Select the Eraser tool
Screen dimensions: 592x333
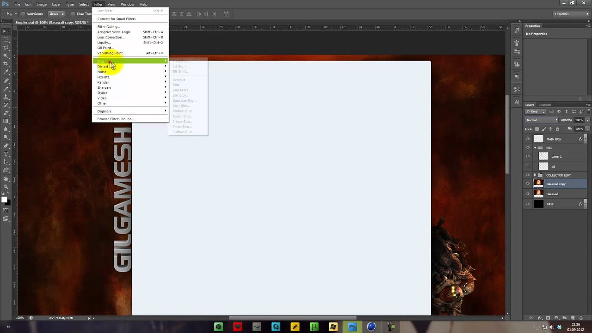coord(6,113)
